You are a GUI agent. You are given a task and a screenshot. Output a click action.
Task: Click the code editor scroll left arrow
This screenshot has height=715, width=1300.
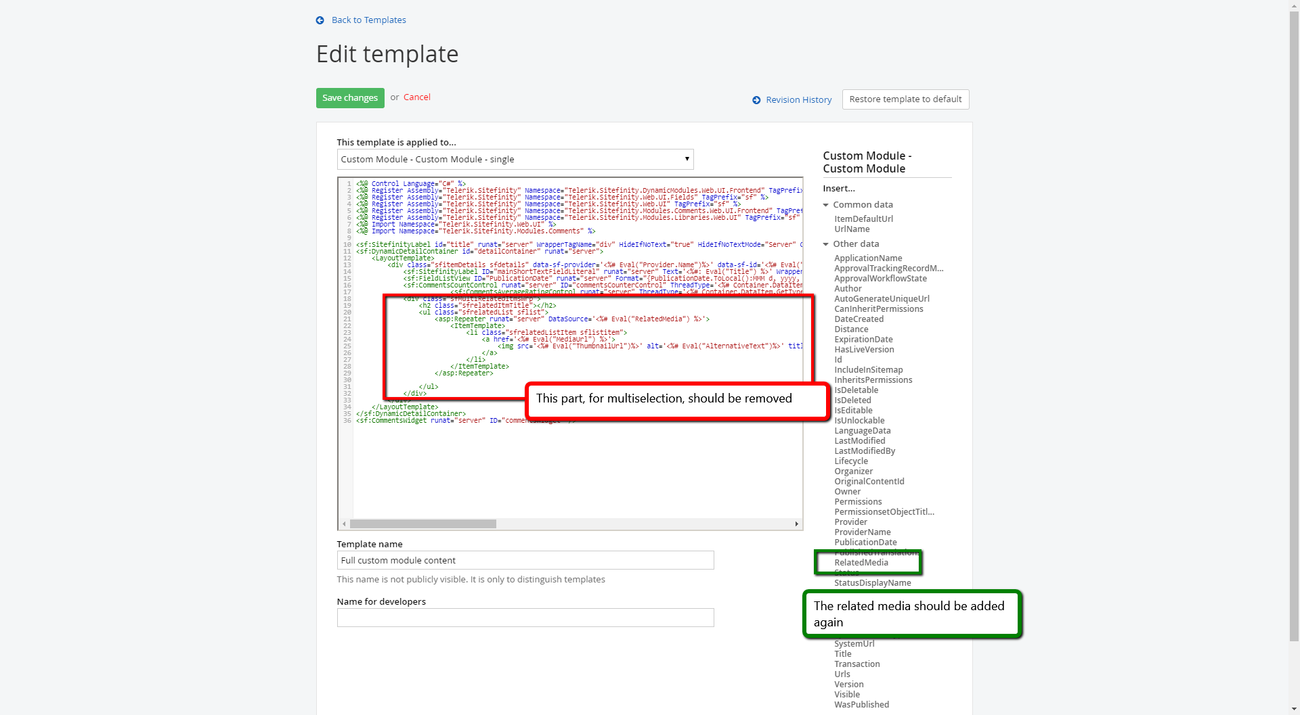pyautogui.click(x=344, y=524)
